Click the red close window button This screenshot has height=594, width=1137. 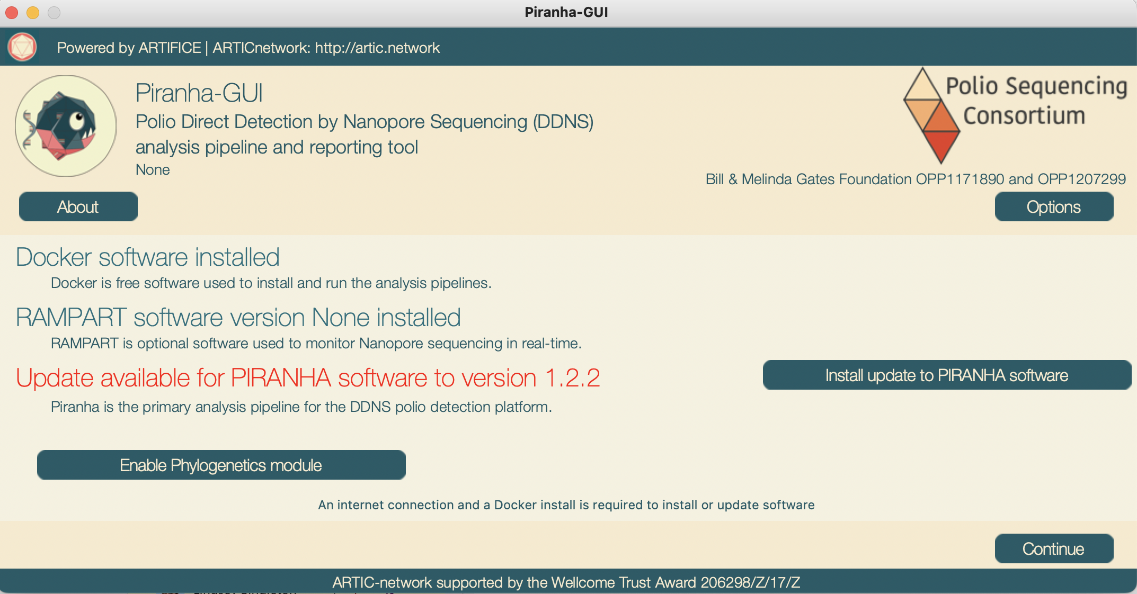(x=12, y=12)
